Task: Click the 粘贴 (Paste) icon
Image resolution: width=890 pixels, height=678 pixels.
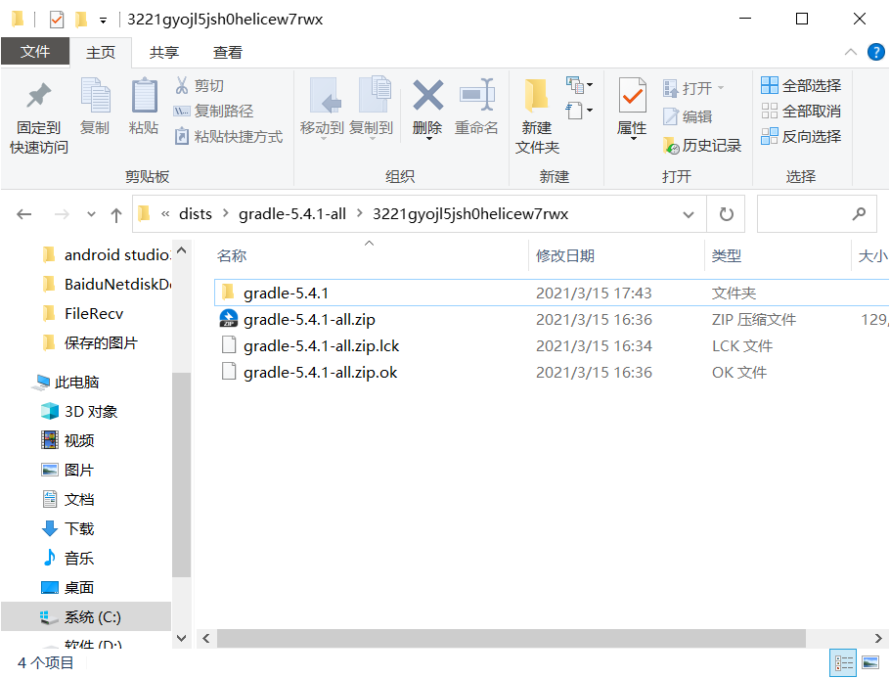Action: tap(144, 108)
